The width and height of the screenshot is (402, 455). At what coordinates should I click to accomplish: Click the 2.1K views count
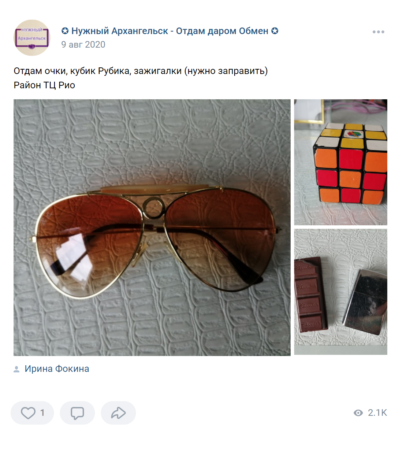[377, 413]
